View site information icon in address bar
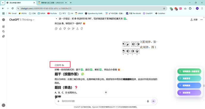Image resolution: width=205 pixels, height=109 pixels. tap(18, 8)
